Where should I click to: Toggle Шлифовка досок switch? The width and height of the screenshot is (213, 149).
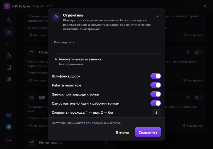(156, 76)
